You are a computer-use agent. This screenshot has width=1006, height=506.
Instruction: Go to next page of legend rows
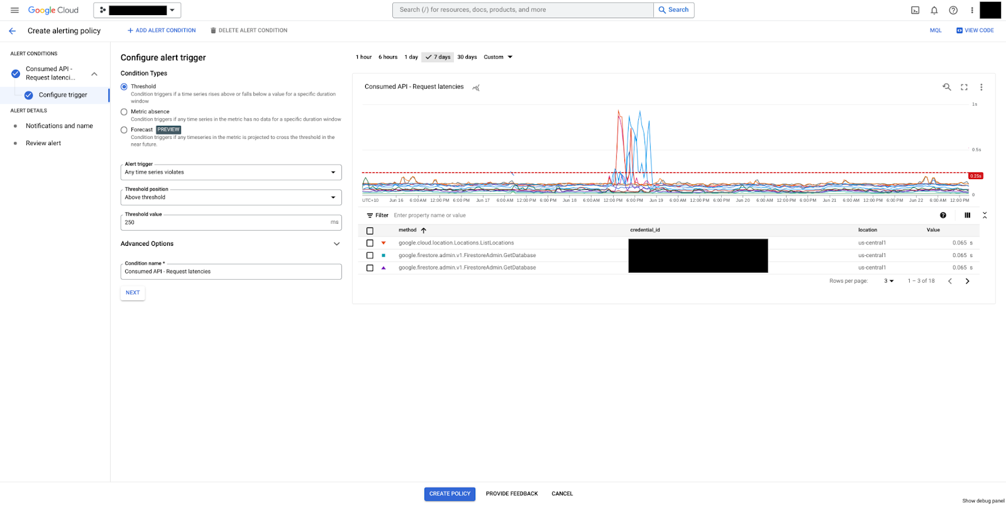pos(967,281)
